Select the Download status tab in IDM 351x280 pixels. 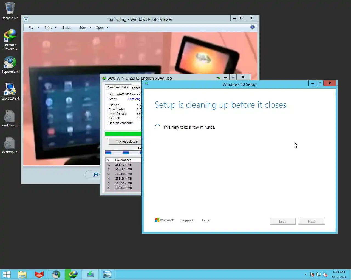pyautogui.click(x=118, y=87)
